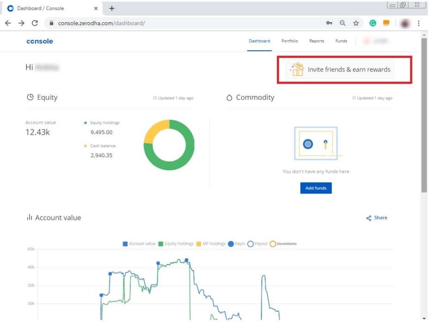Image resolution: width=429 pixels, height=322 pixels.
Task: Click the Commodity droplet icon
Action: tap(230, 98)
